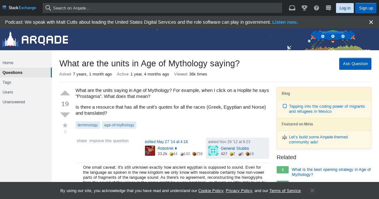
Task: Open Tags in left sidebar
Action: pyautogui.click(x=26, y=82)
